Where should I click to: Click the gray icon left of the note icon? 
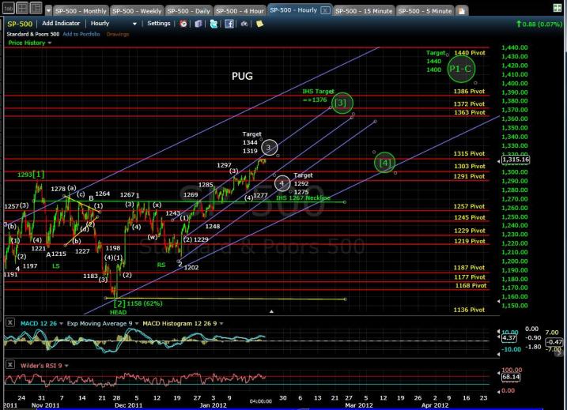pyautogui.click(x=244, y=24)
